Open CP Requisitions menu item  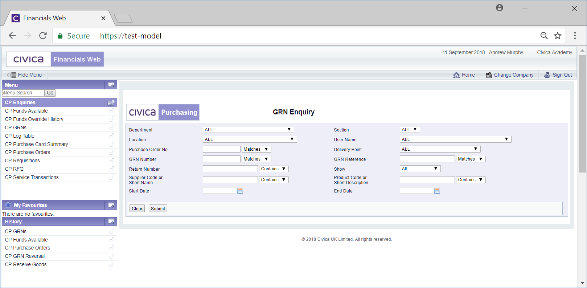[22, 161]
